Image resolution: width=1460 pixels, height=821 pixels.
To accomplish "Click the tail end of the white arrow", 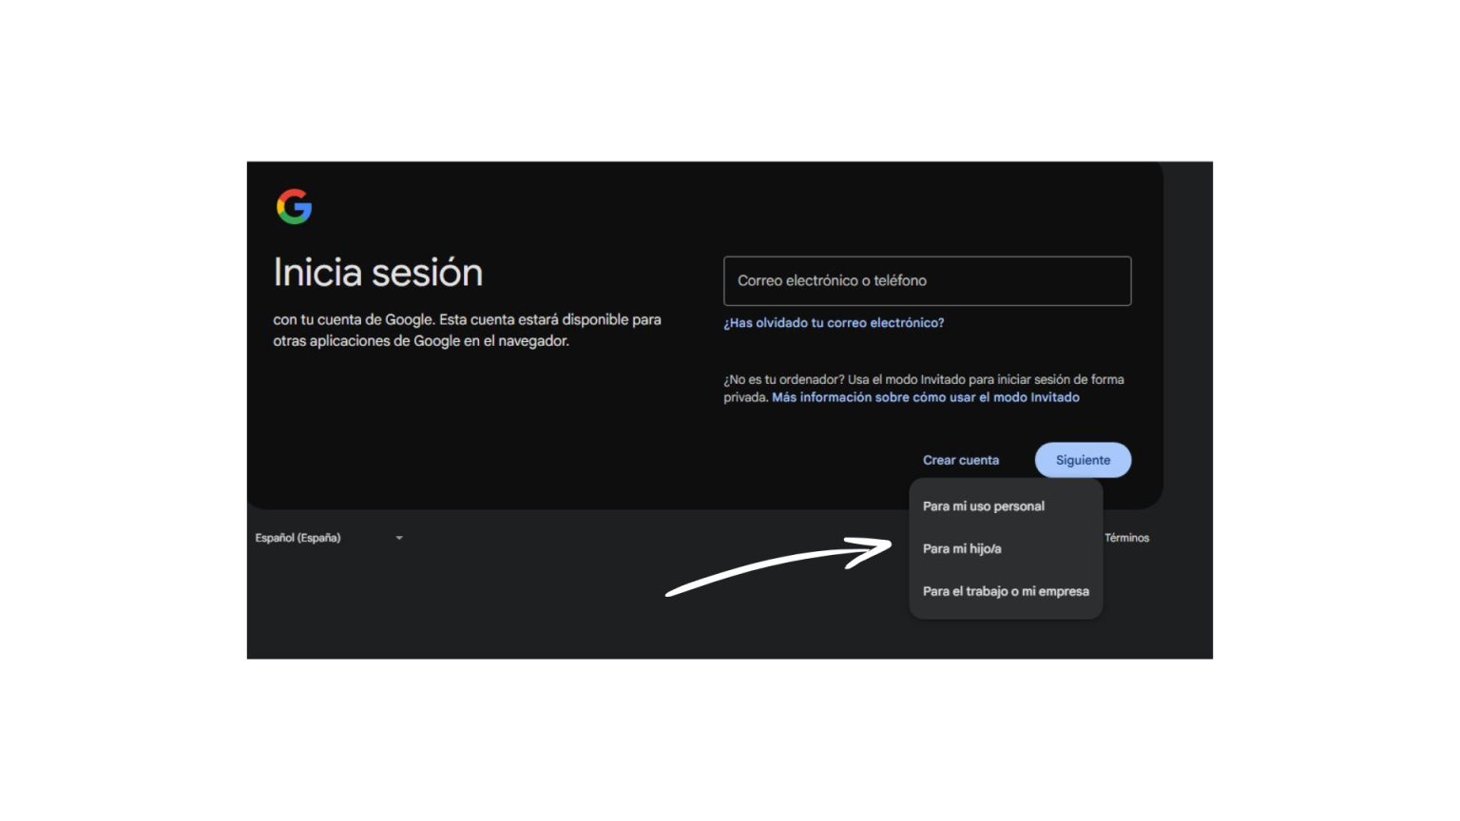I will [671, 594].
